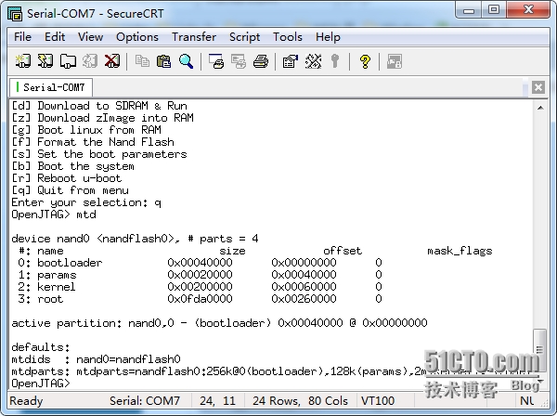Click the 'OpenJTAG> mtd' command line

click(54, 214)
